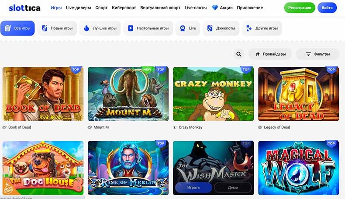This screenshot has height=199, width=345.
Task: Select the Лучшие игры category
Action: [x=100, y=28]
